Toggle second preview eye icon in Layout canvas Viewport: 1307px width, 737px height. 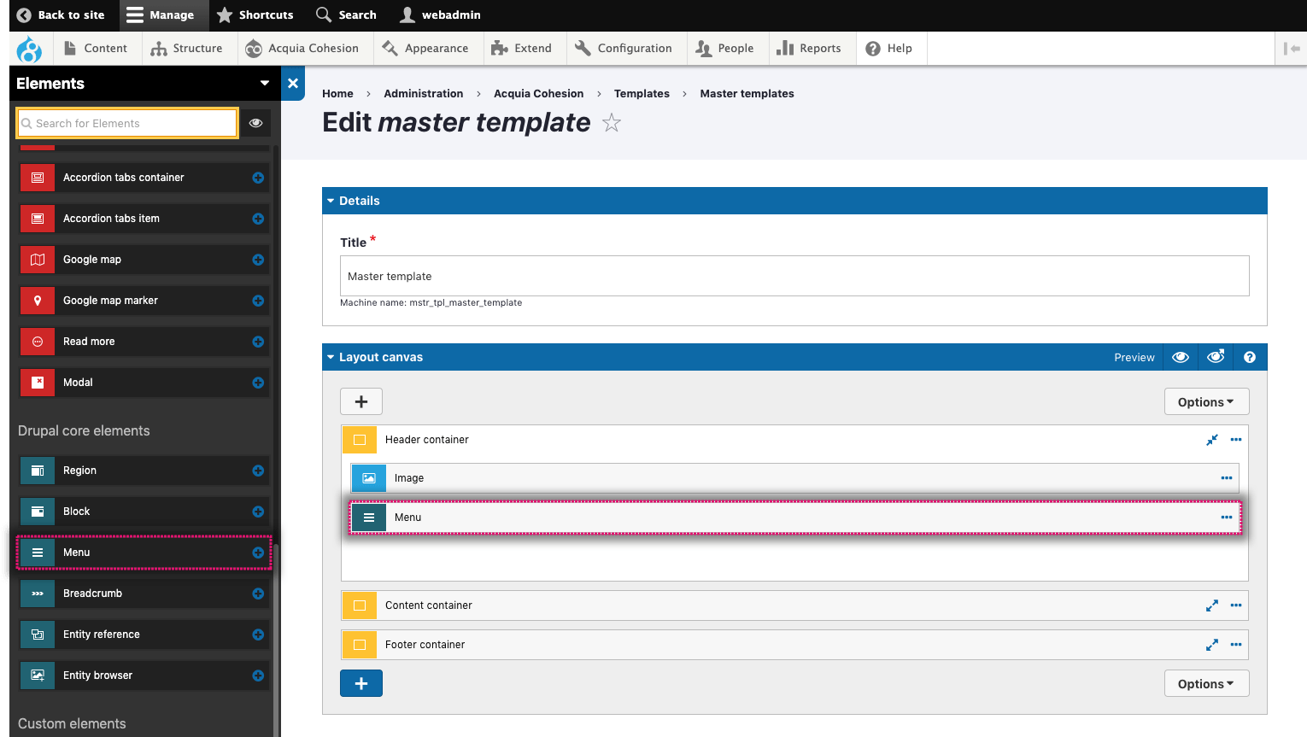[1216, 357]
